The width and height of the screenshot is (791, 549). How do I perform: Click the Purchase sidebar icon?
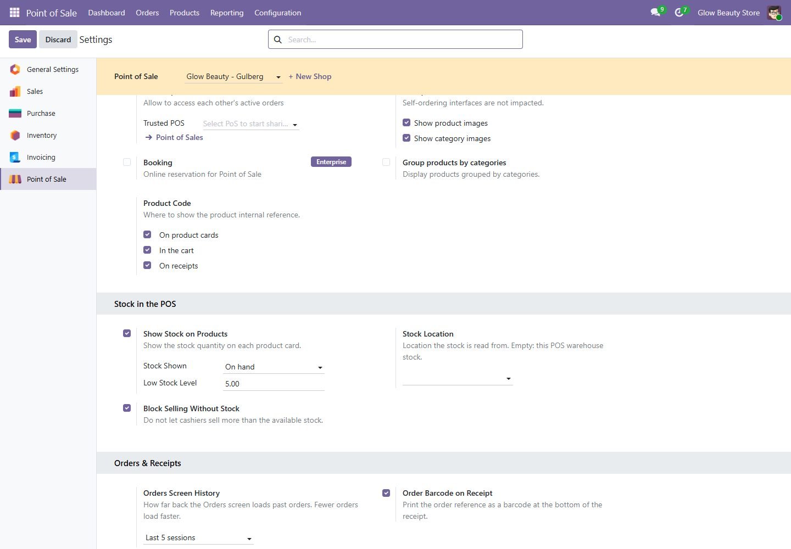point(15,113)
